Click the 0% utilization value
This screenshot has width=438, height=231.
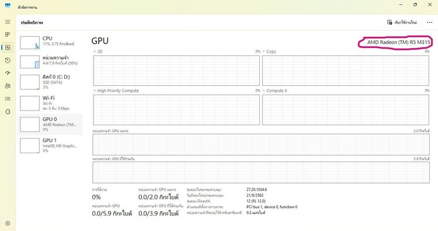click(96, 197)
